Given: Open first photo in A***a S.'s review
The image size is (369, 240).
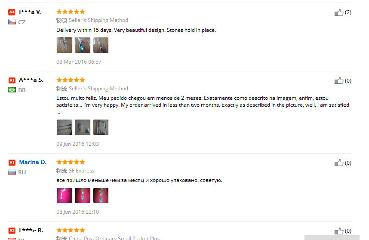Looking at the screenshot, I should [65, 127].
